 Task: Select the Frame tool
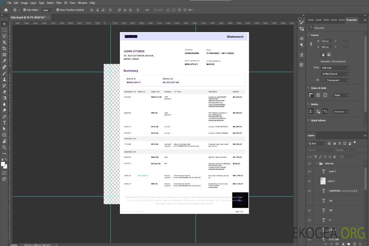[x=4, y=55]
